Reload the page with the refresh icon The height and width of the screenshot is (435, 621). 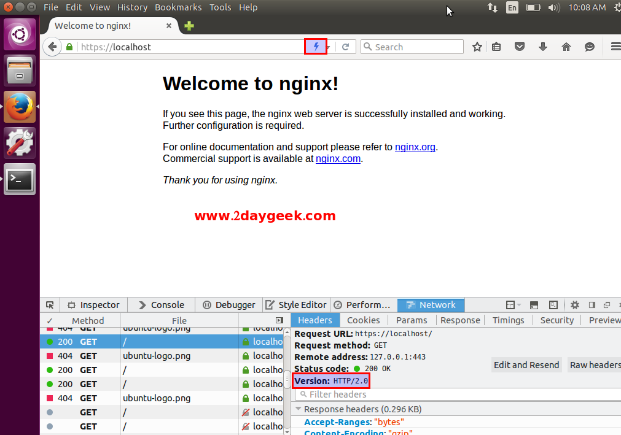click(x=345, y=47)
